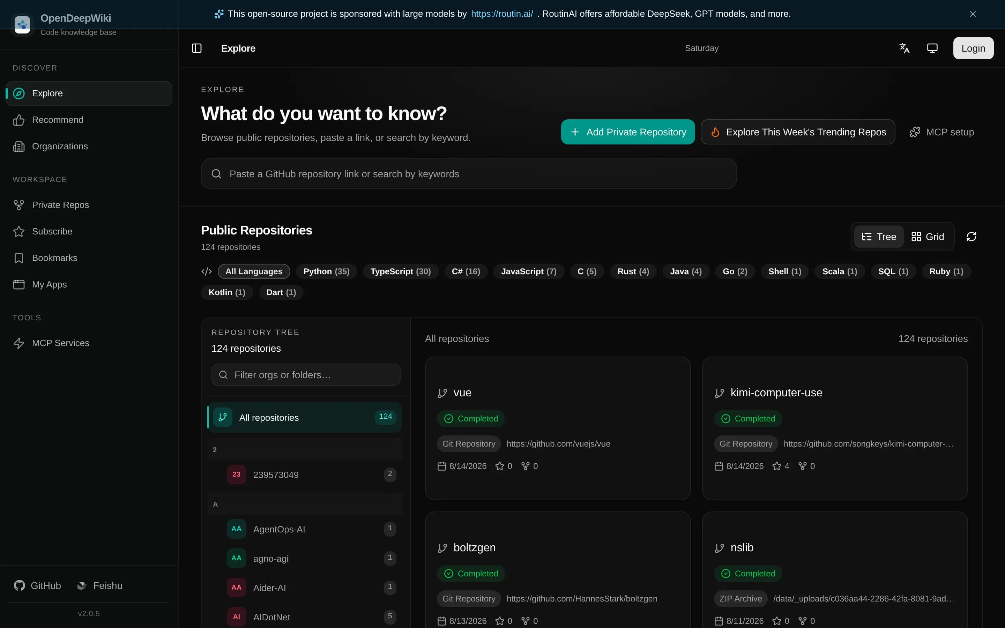Refresh the public repositories list
Viewport: 1005px width, 628px height.
[971, 236]
